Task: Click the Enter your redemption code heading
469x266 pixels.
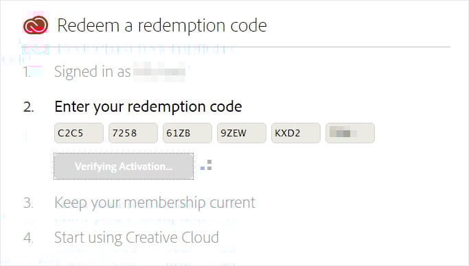Action: [x=148, y=107]
